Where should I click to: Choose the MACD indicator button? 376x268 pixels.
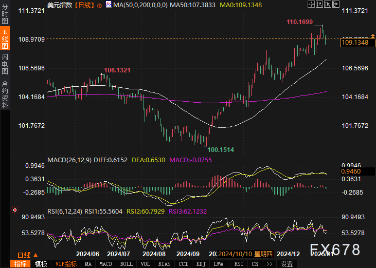[x=105, y=264]
